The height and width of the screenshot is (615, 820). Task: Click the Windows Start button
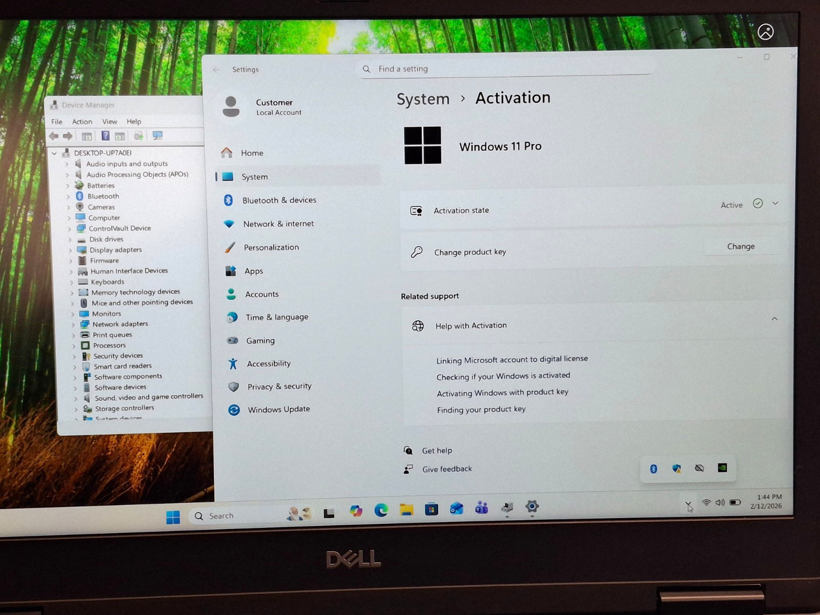173,517
